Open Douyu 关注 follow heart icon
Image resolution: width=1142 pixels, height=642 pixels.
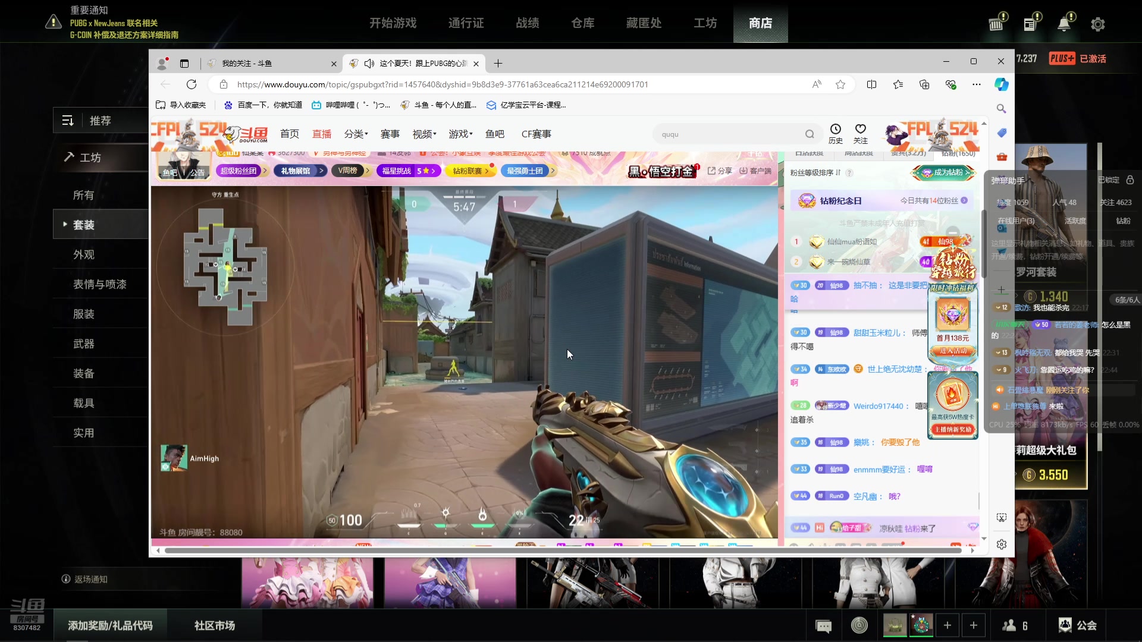(x=861, y=134)
